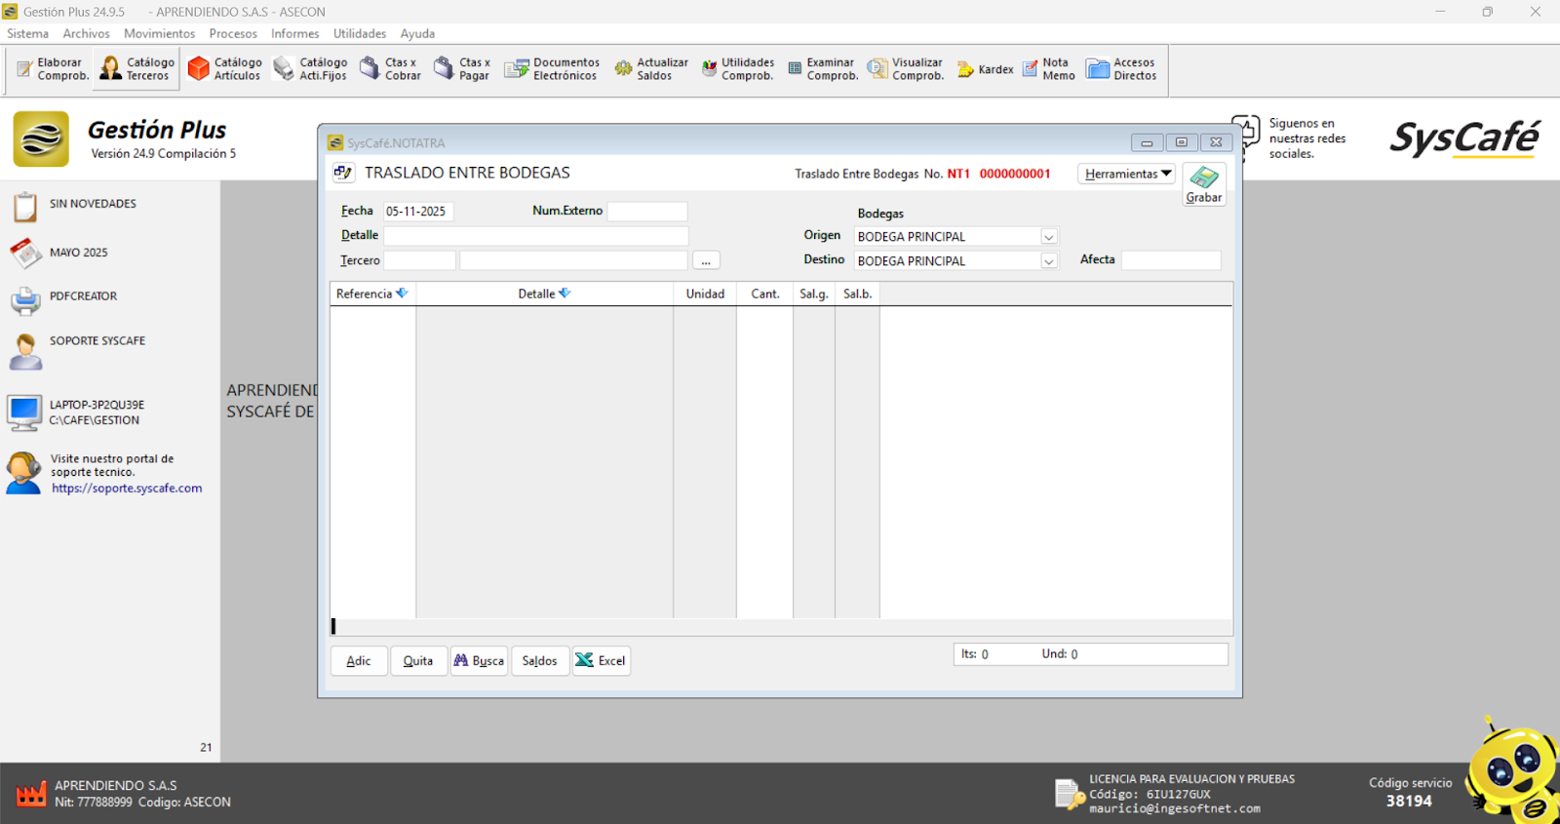Viewport: 1560px width, 824px height.
Task: Click the Tercero lookup ellipsis button
Action: pos(706,261)
